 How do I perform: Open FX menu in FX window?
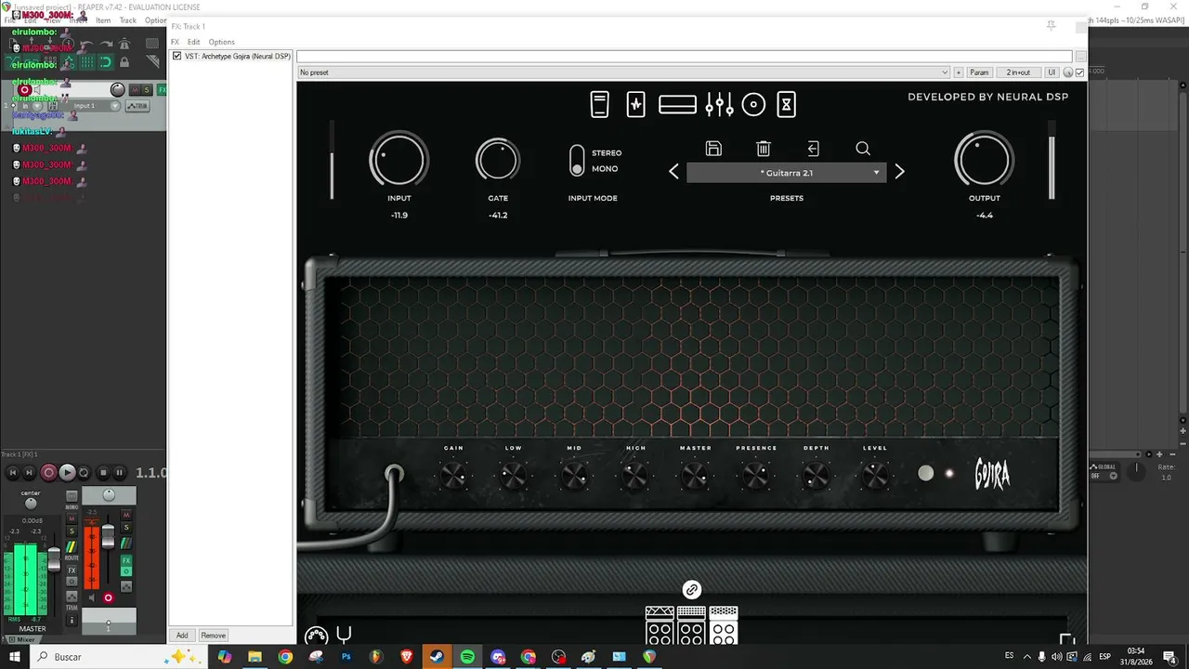pyautogui.click(x=175, y=42)
